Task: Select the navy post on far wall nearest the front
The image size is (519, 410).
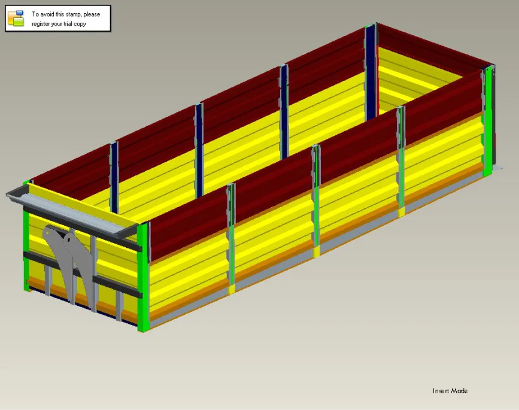Action: click(x=114, y=179)
